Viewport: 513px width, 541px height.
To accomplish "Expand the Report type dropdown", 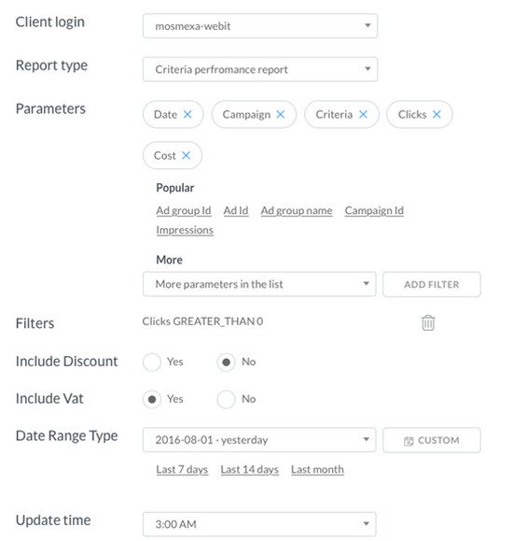I will (260, 69).
